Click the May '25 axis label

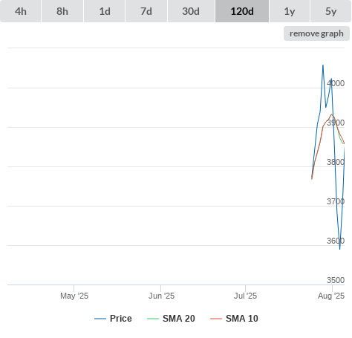pos(74,296)
